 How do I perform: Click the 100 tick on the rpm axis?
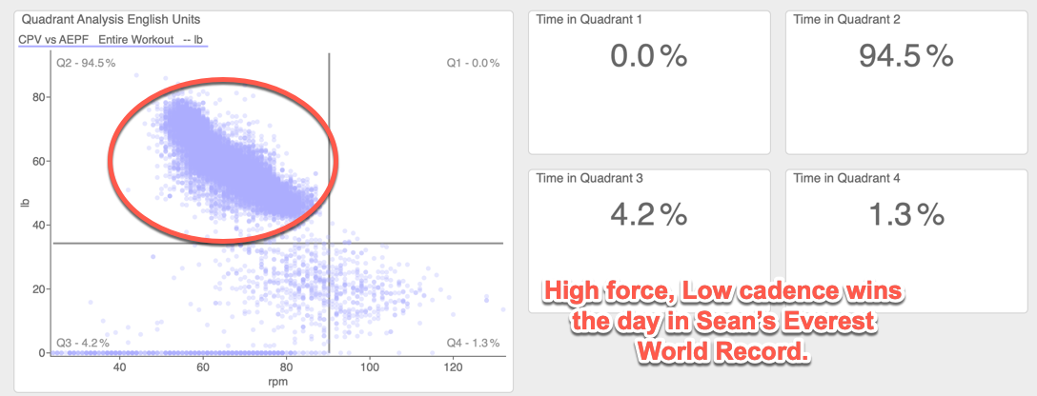click(370, 366)
